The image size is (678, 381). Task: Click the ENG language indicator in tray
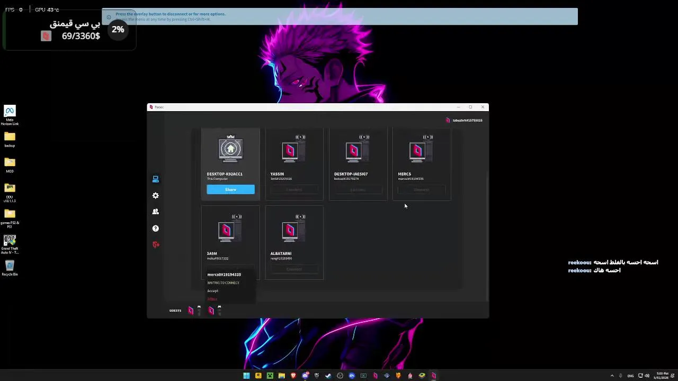pos(630,376)
